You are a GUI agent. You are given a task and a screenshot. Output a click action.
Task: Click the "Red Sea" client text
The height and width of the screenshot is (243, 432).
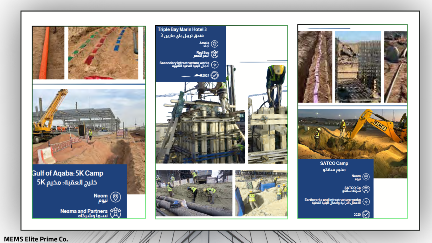203,53
